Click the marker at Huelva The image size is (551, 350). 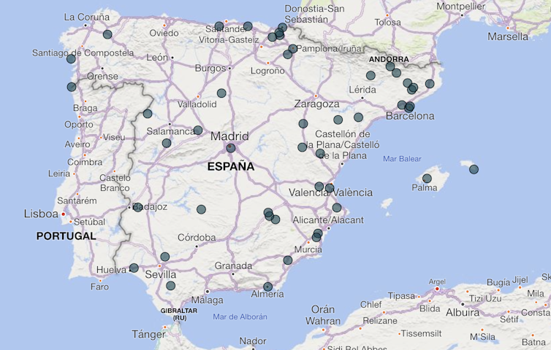pos(134,268)
